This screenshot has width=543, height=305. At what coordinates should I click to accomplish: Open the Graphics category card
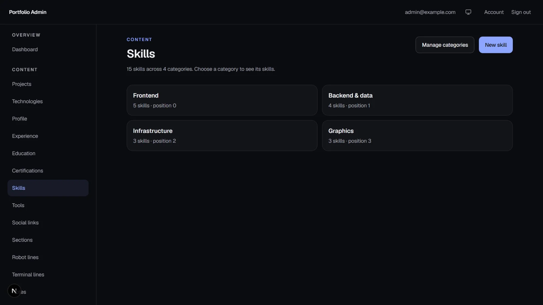pyautogui.click(x=417, y=135)
